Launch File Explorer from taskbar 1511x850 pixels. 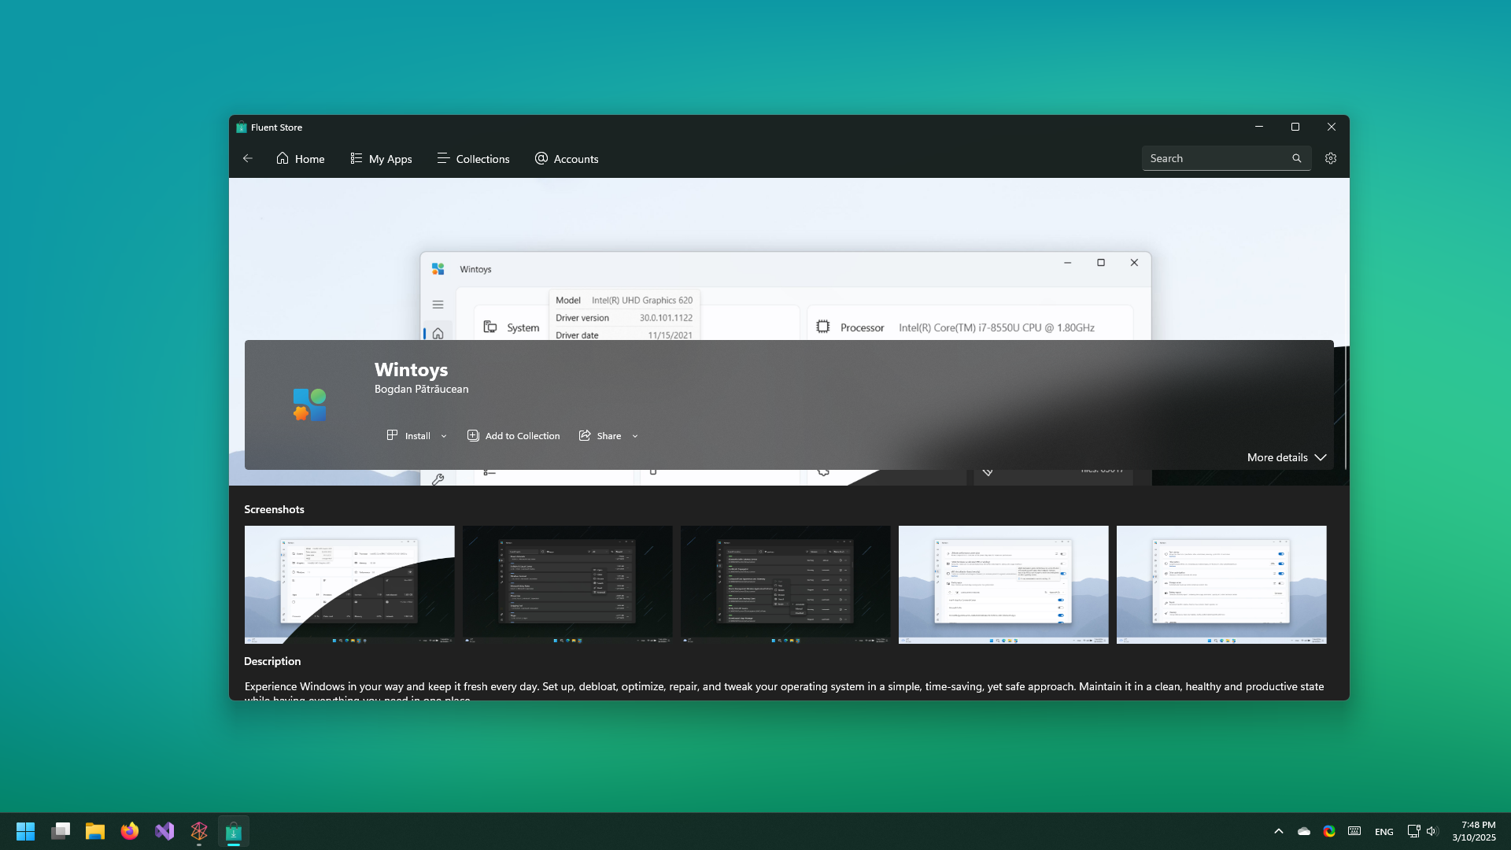95,831
